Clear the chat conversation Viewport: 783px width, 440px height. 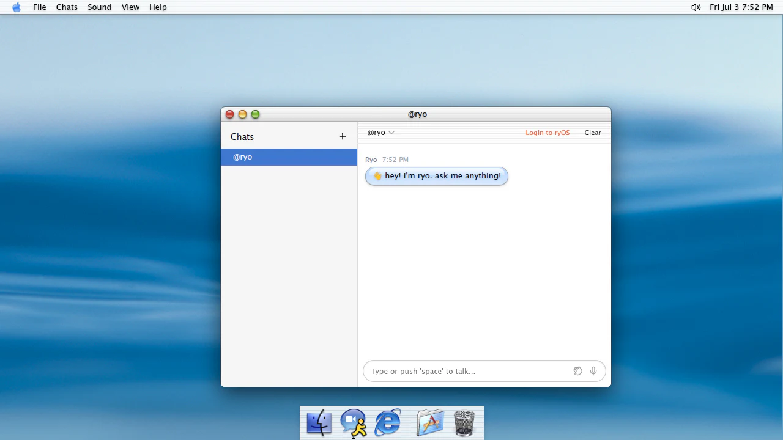[593, 133]
